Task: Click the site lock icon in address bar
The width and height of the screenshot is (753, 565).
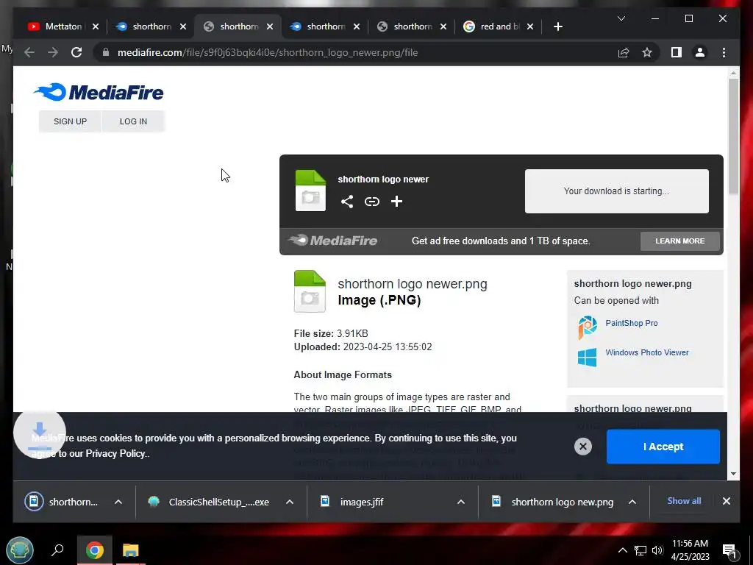Action: 106,52
